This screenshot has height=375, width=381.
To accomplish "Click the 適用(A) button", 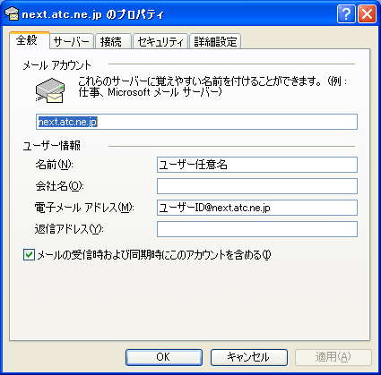I will (333, 357).
